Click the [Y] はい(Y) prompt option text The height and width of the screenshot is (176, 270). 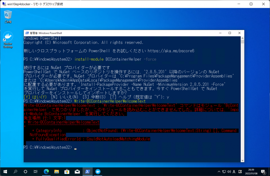(x=35, y=97)
